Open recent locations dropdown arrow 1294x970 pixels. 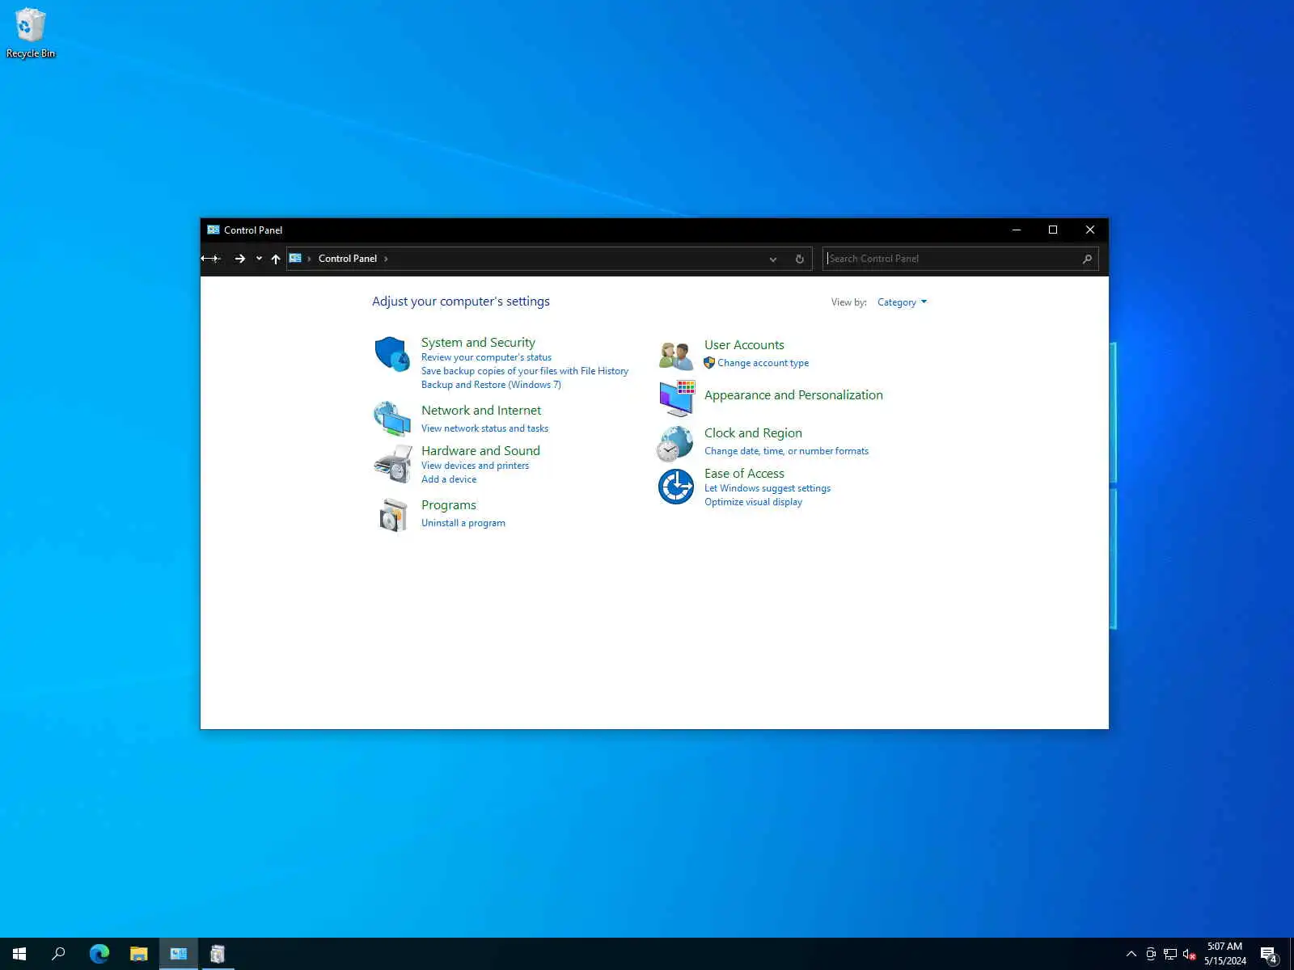tap(259, 259)
